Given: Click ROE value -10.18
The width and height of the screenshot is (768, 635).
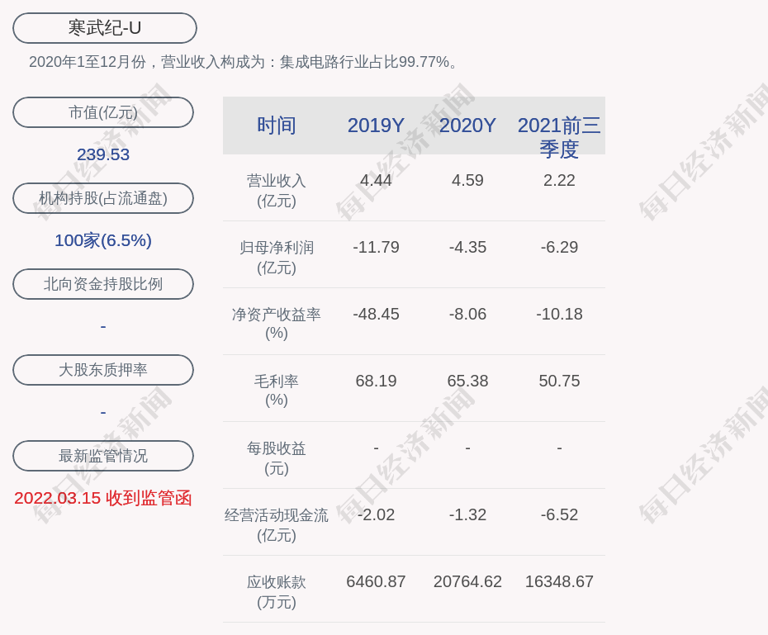Looking at the screenshot, I should click(559, 314).
